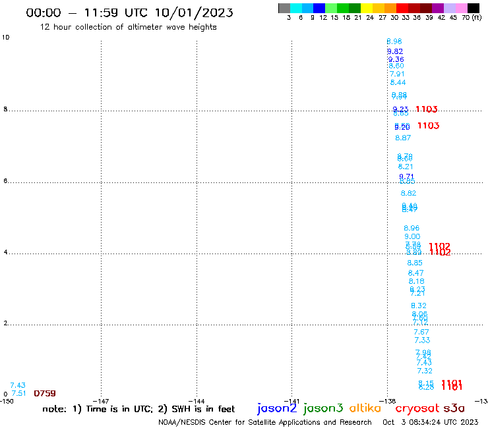This screenshot has width=488, height=428.
Task: Click the legend label '45'
Action: tap(453, 17)
